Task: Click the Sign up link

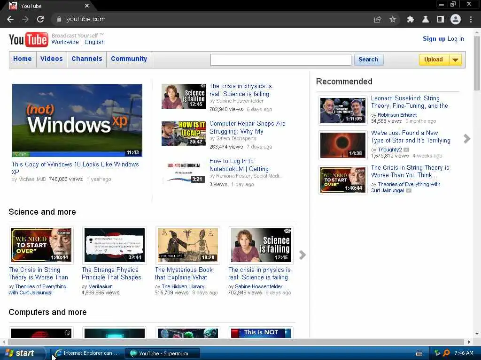Action: (434, 39)
